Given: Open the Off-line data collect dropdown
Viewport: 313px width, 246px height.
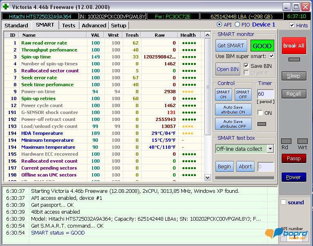Looking at the screenshot, I should [x=270, y=149].
